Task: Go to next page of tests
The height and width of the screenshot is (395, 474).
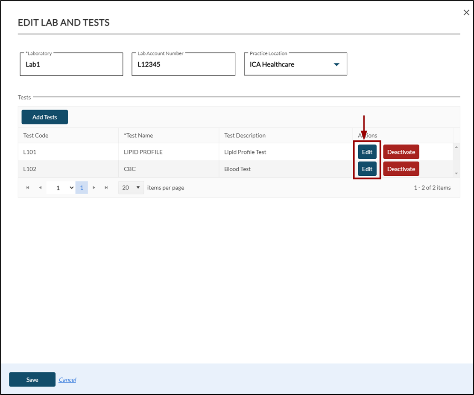Action: click(x=94, y=188)
